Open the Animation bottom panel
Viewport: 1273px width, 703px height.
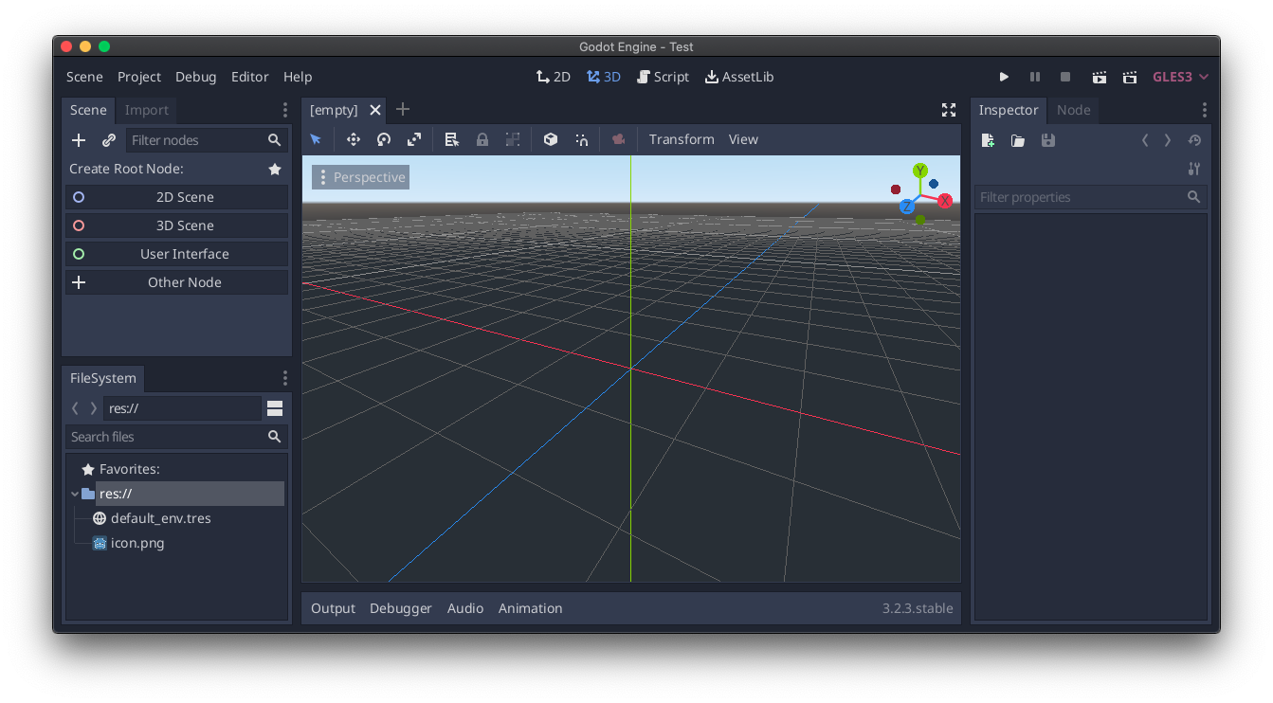tap(531, 608)
